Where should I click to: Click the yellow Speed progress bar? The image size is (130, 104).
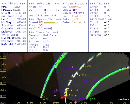(51, 23)
